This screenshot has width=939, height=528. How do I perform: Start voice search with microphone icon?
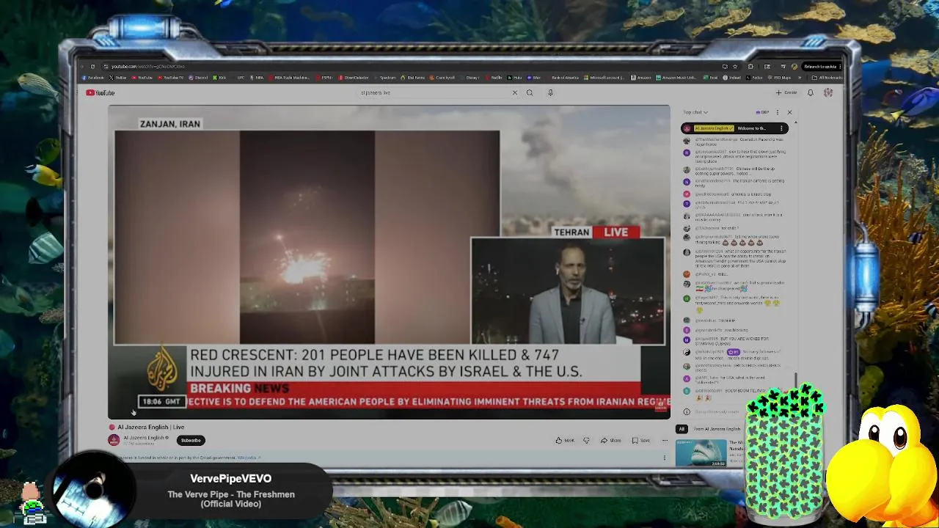(550, 92)
